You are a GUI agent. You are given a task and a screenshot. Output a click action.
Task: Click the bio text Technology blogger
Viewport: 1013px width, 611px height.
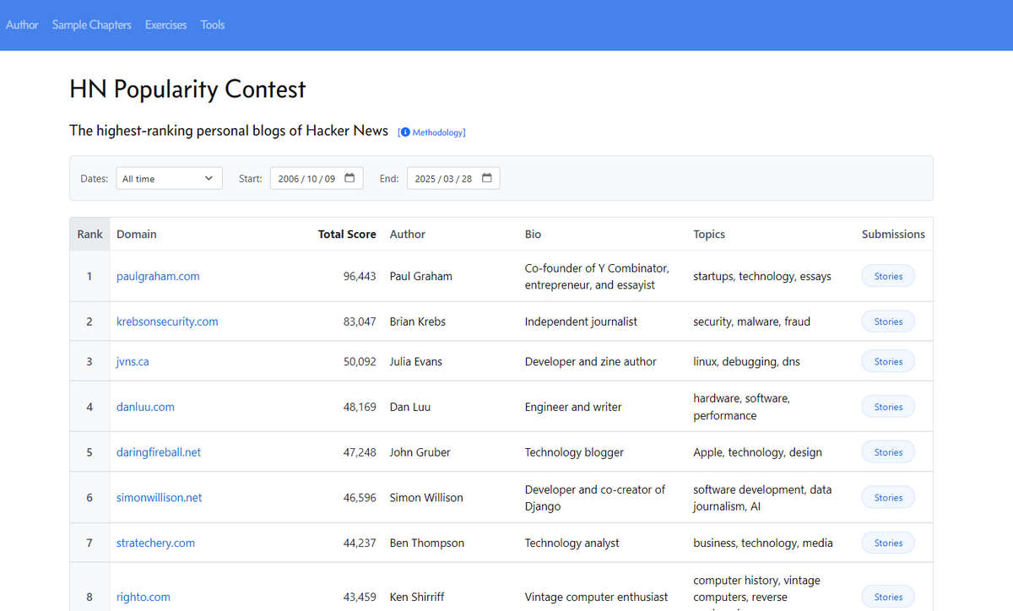point(574,452)
